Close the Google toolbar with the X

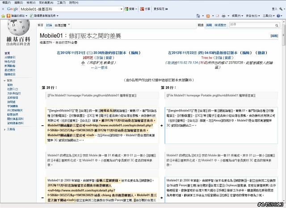coord(3,9)
